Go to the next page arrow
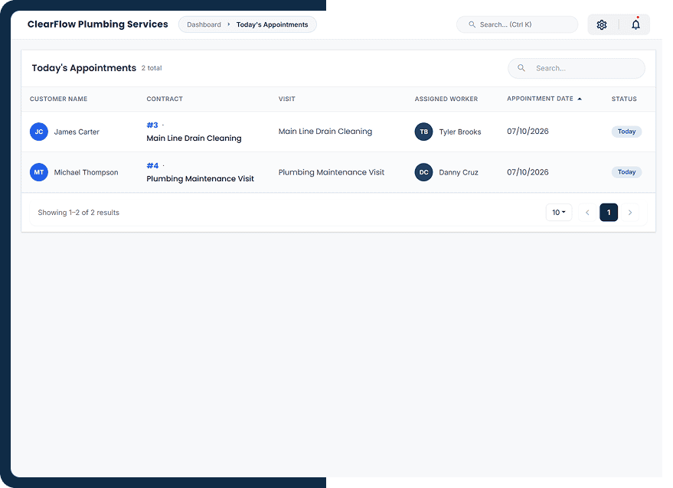Viewport: 673px width, 488px height. pos(629,213)
